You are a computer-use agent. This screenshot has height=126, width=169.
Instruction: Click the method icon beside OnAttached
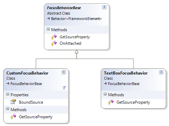coord(54,43)
